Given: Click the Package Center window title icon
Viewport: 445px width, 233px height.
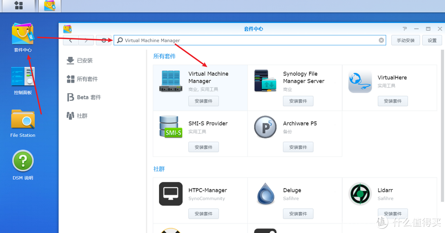Looking at the screenshot, I should tap(67, 29).
